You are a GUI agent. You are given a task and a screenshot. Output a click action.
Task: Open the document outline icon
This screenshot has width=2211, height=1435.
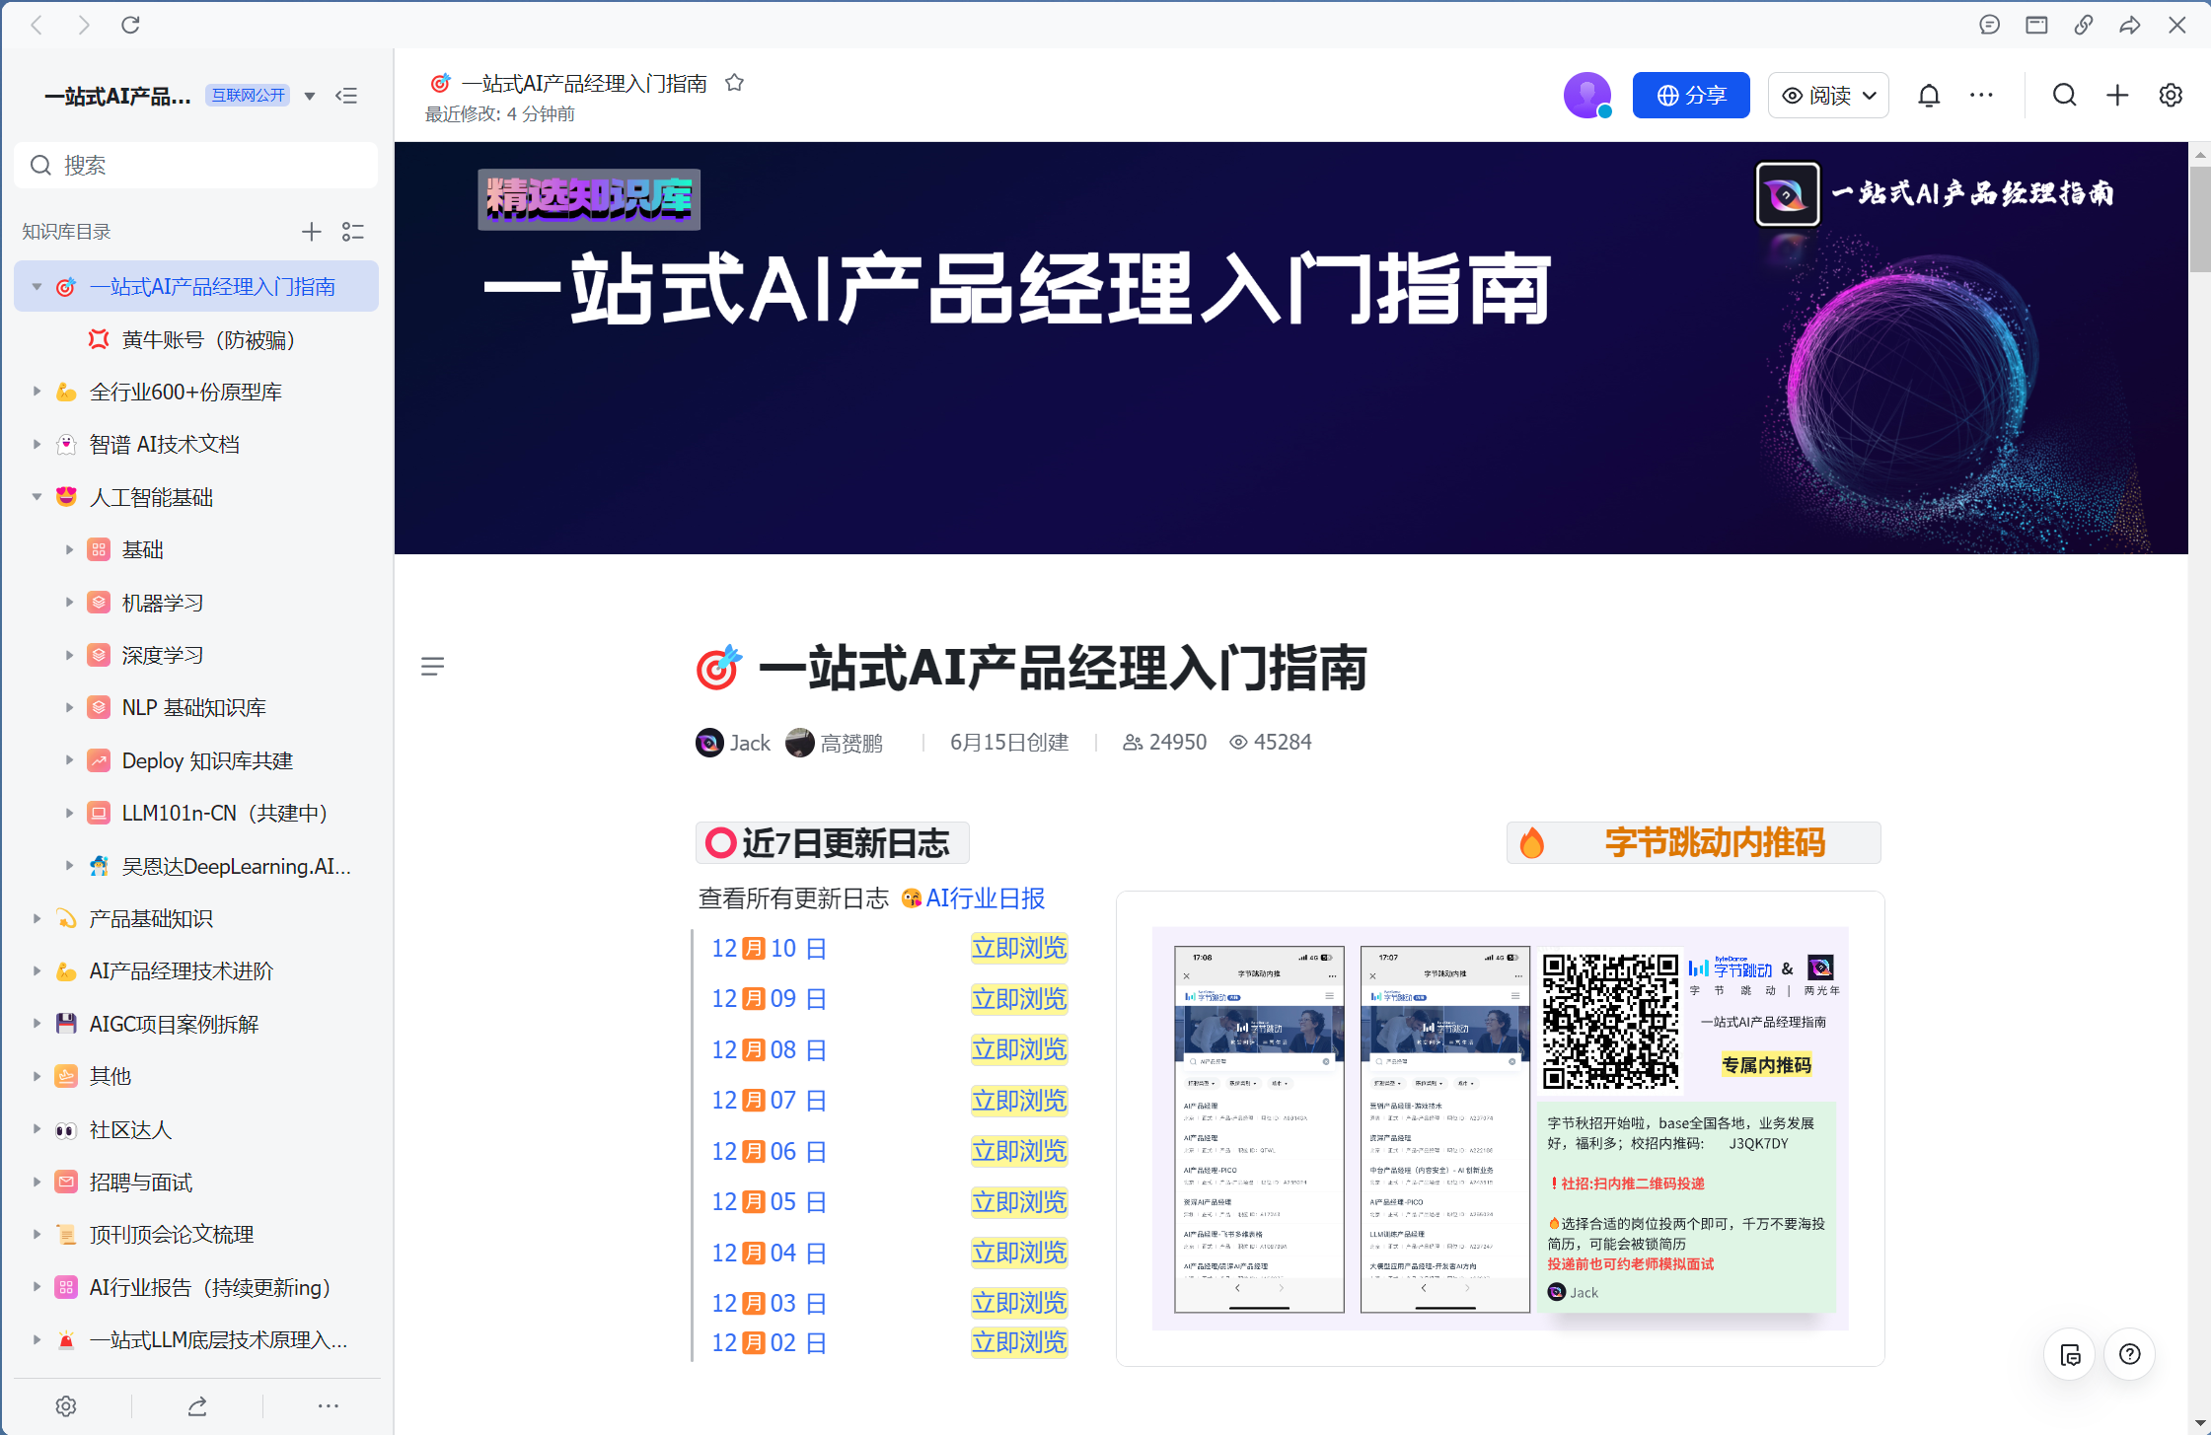432,667
